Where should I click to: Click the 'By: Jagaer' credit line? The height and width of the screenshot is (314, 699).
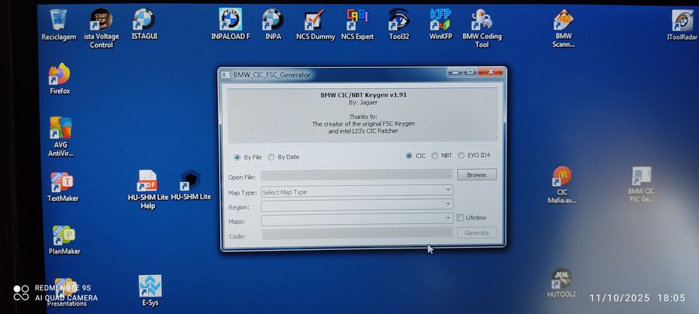[x=362, y=103]
